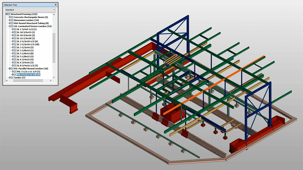Select GL 1 3/4x5 1/2 (1) label
The width and height of the screenshot is (303, 170).
(x=27, y=29)
